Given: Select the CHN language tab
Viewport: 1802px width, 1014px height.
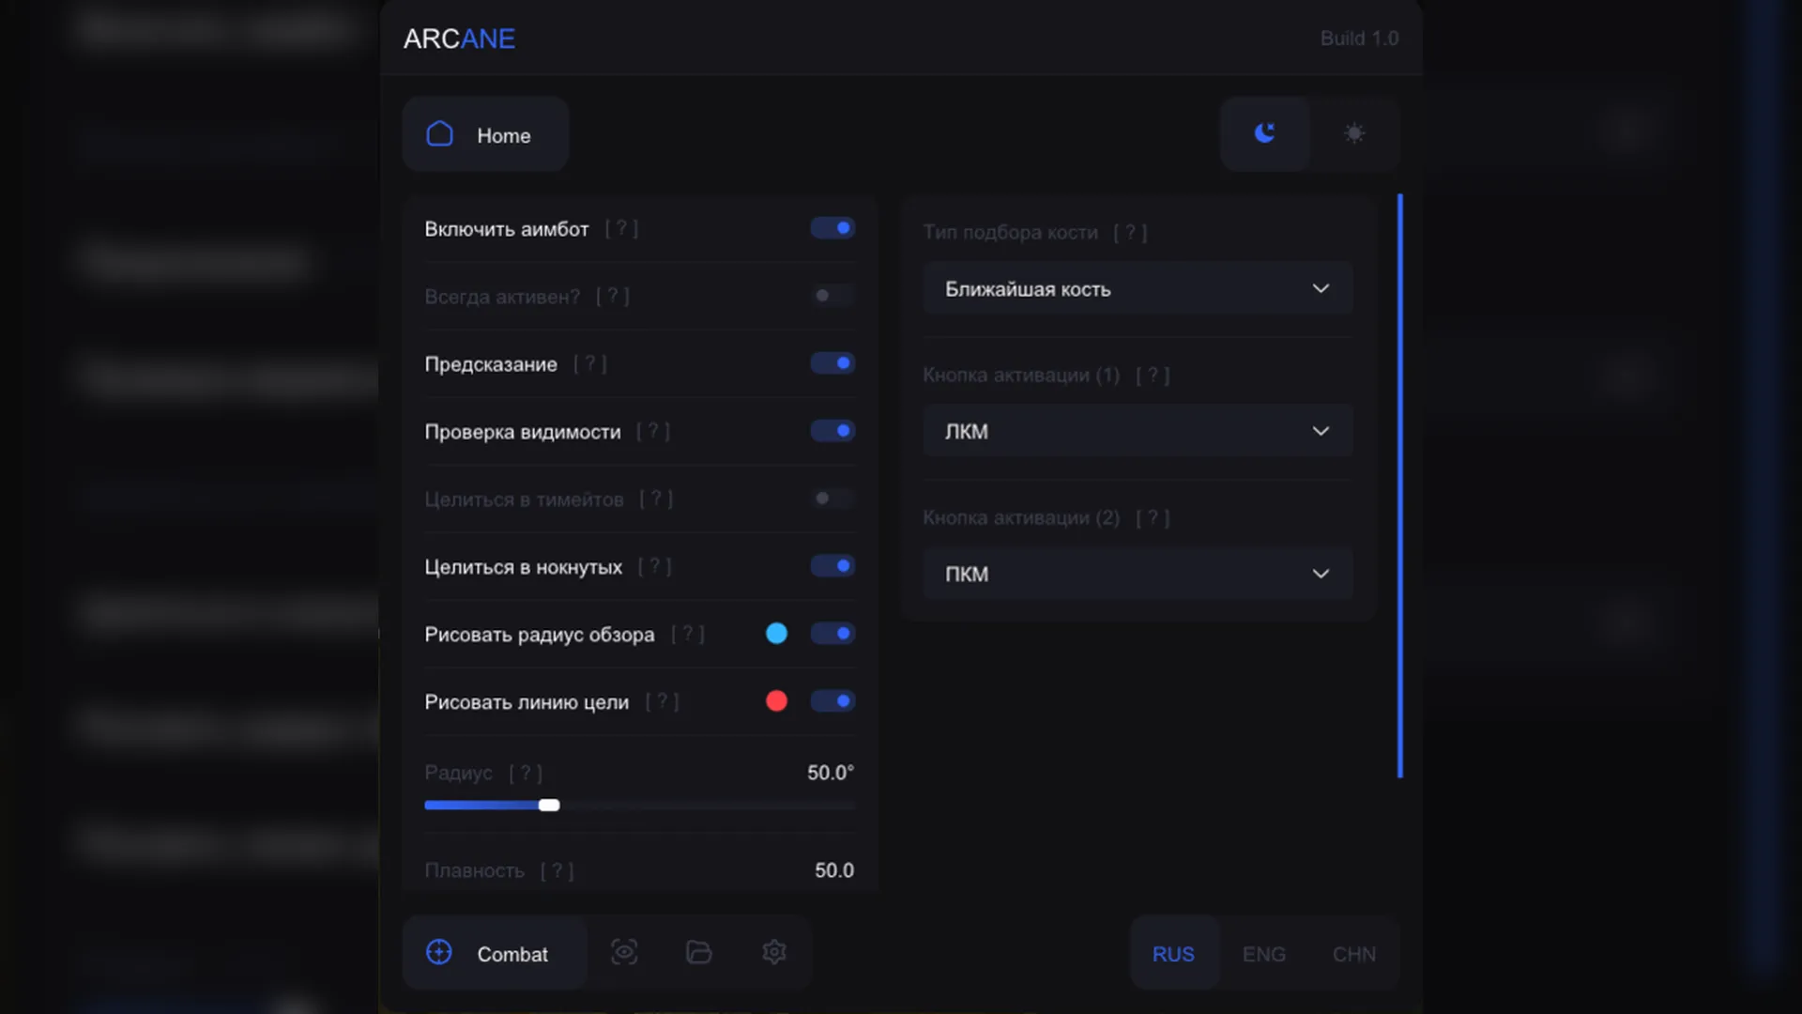Looking at the screenshot, I should (1354, 954).
